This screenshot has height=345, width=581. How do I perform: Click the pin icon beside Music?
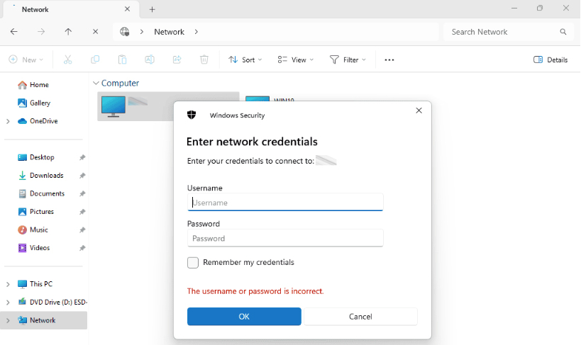tap(82, 230)
